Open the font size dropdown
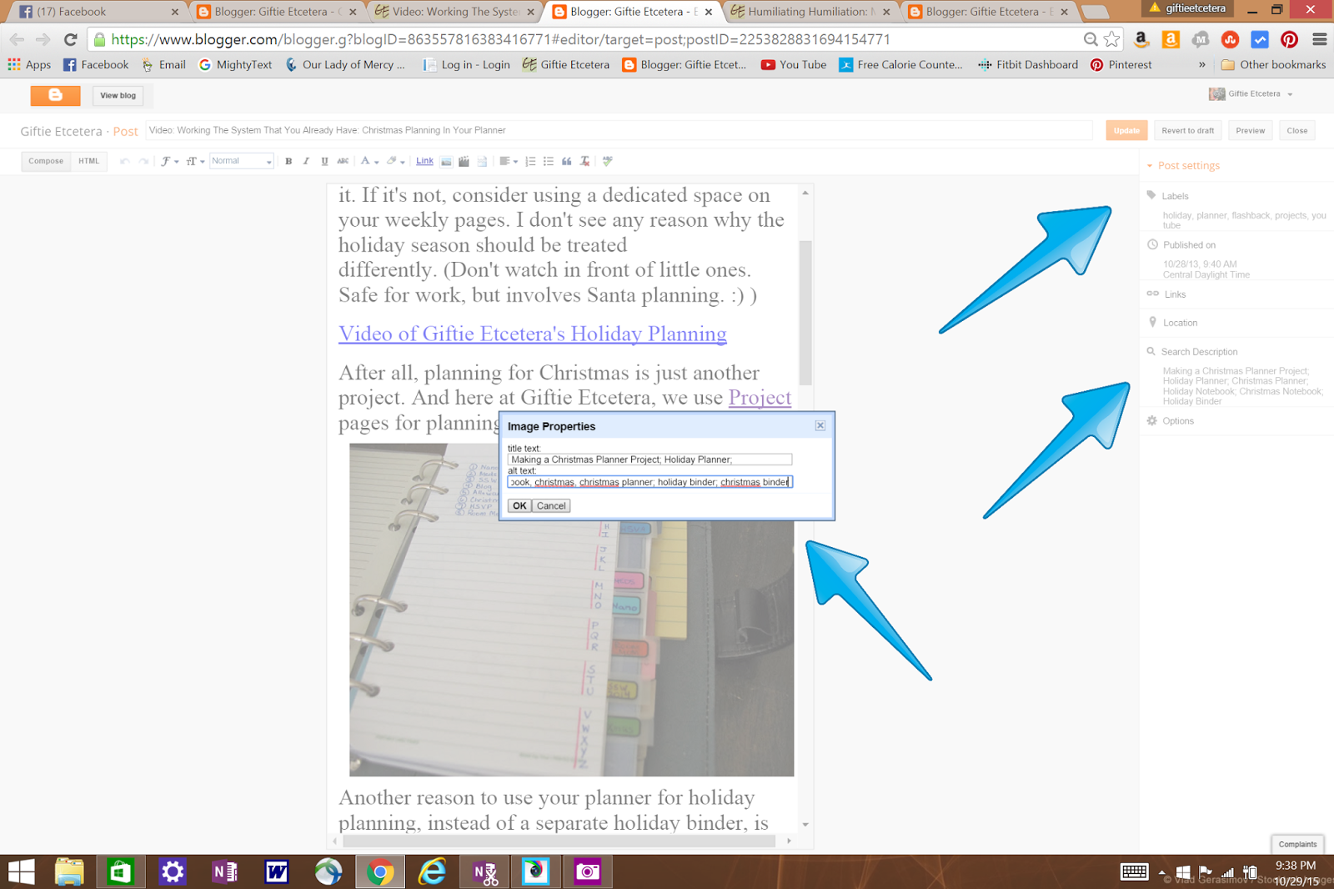Screen dimensions: 1334x889 pyautogui.click(x=195, y=161)
